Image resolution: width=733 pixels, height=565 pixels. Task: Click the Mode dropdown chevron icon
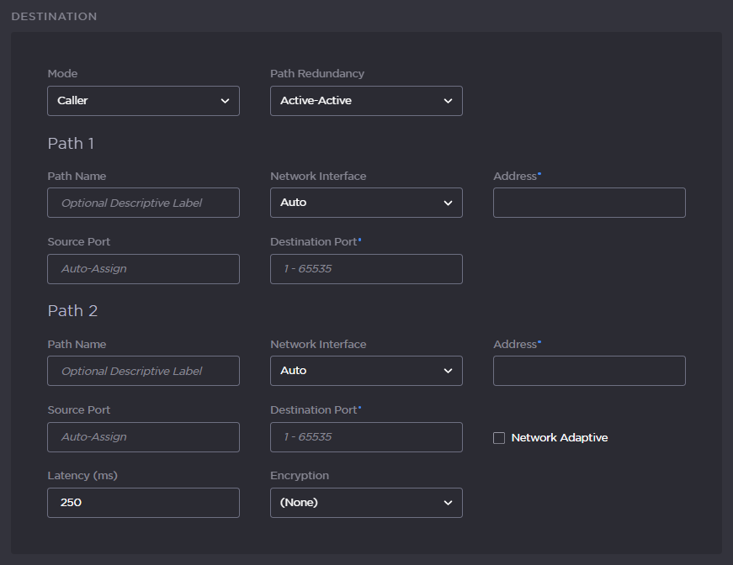(x=226, y=100)
